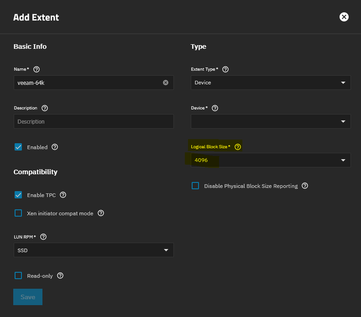Show help for Extent Type
This screenshot has height=317, width=361.
pyautogui.click(x=225, y=69)
